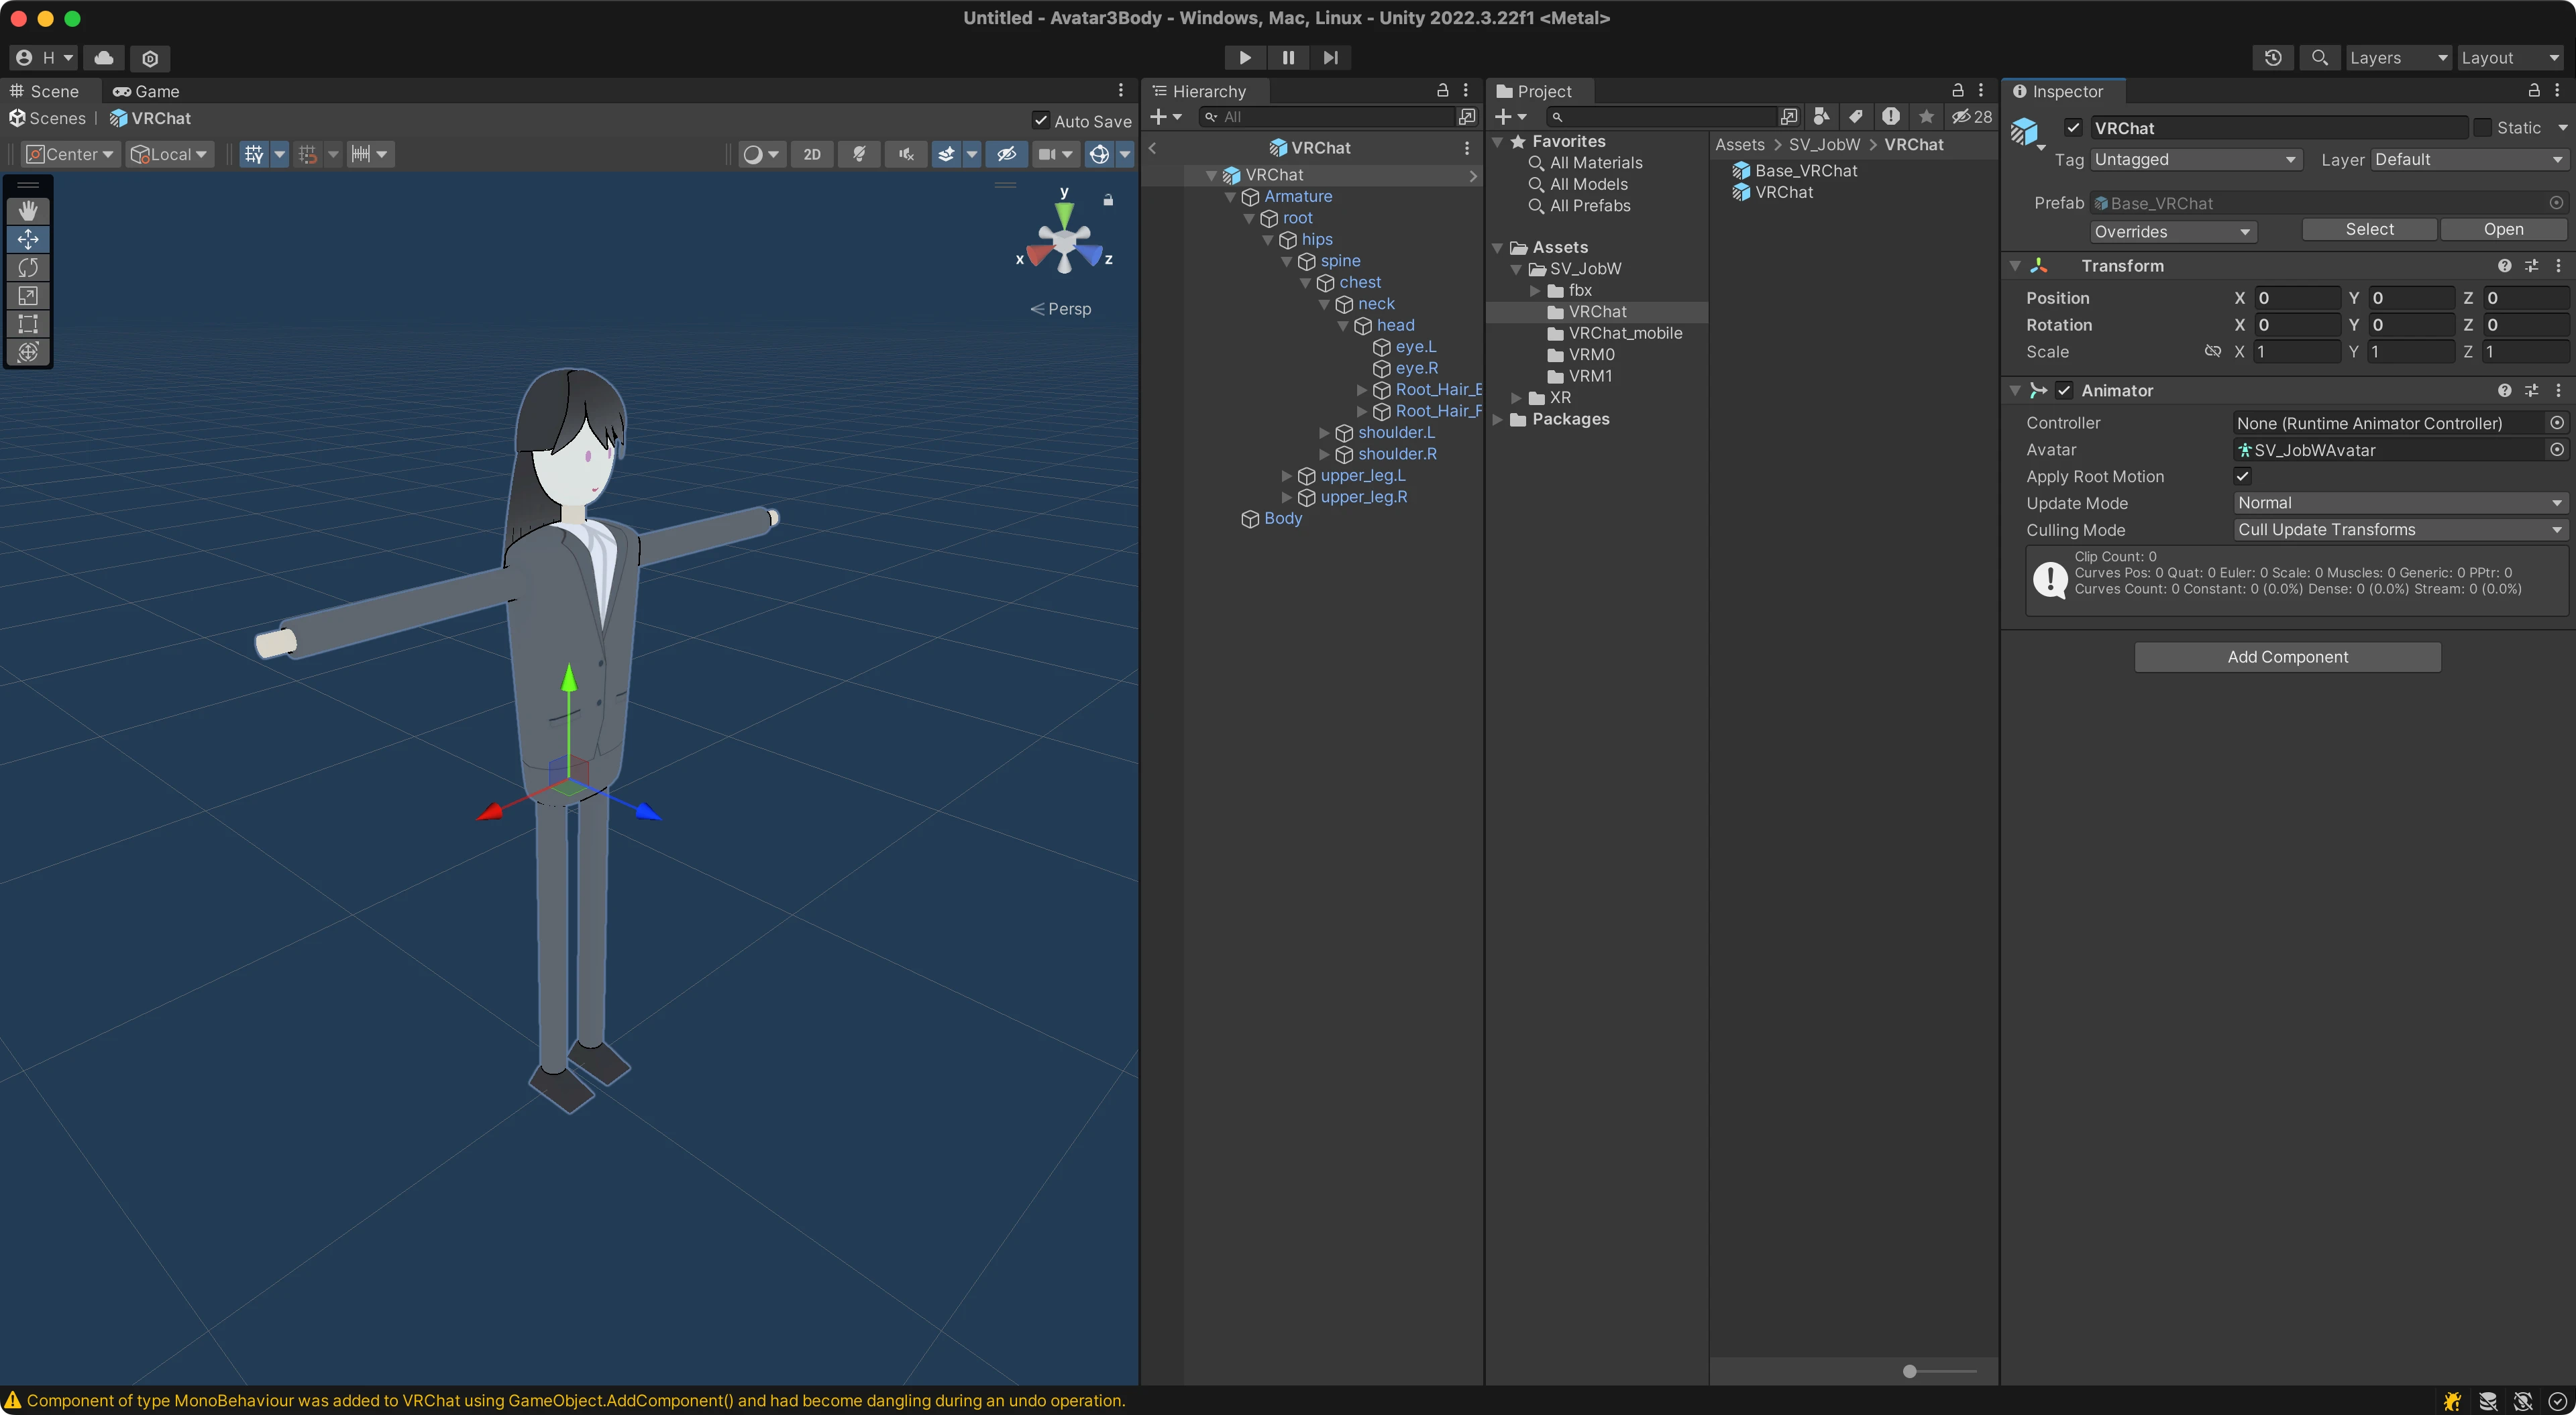Toggle VRChat active checkbox in Inspector
This screenshot has height=1415, width=2576.
click(x=2073, y=128)
